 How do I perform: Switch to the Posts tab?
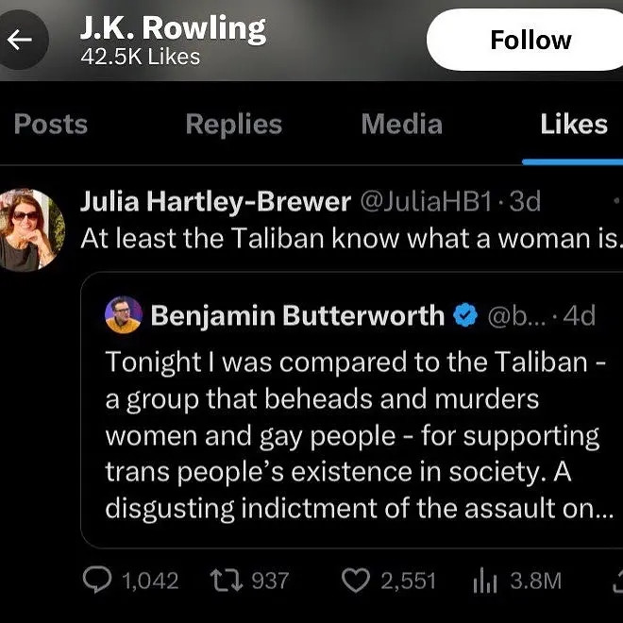tap(51, 125)
